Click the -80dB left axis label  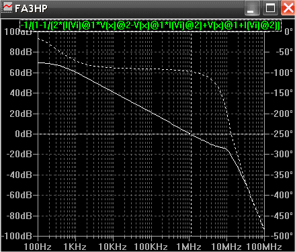pyautogui.click(x=19, y=216)
